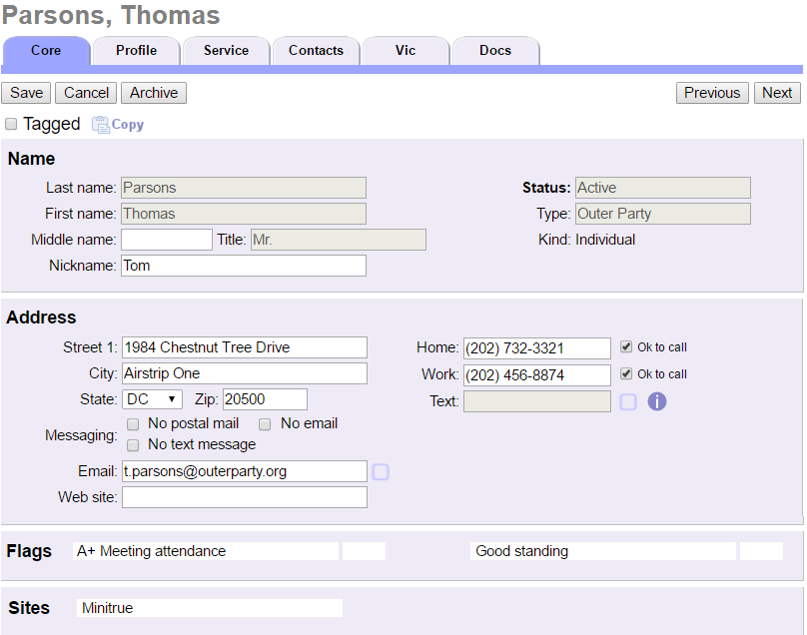Go to the Next record
The height and width of the screenshot is (635, 807).
(777, 92)
